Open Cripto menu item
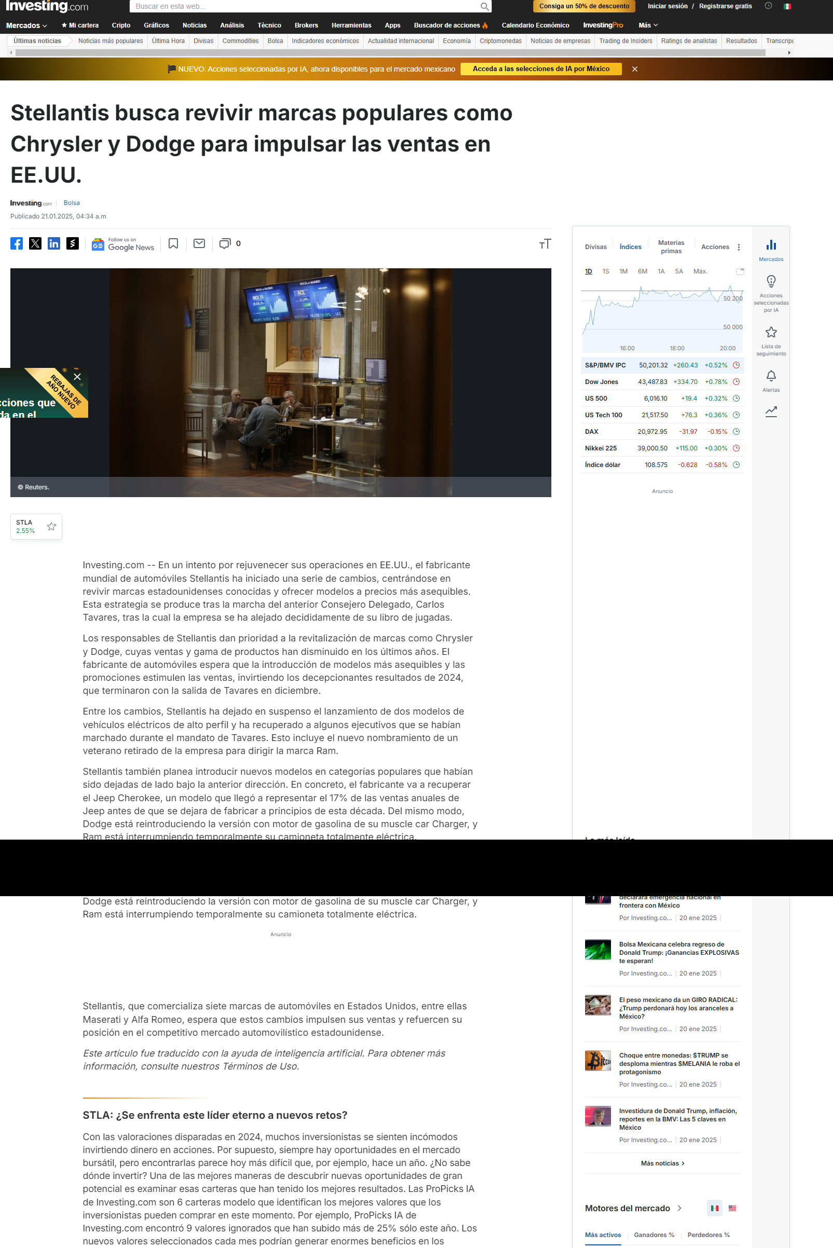The image size is (833, 1248). coord(121,25)
